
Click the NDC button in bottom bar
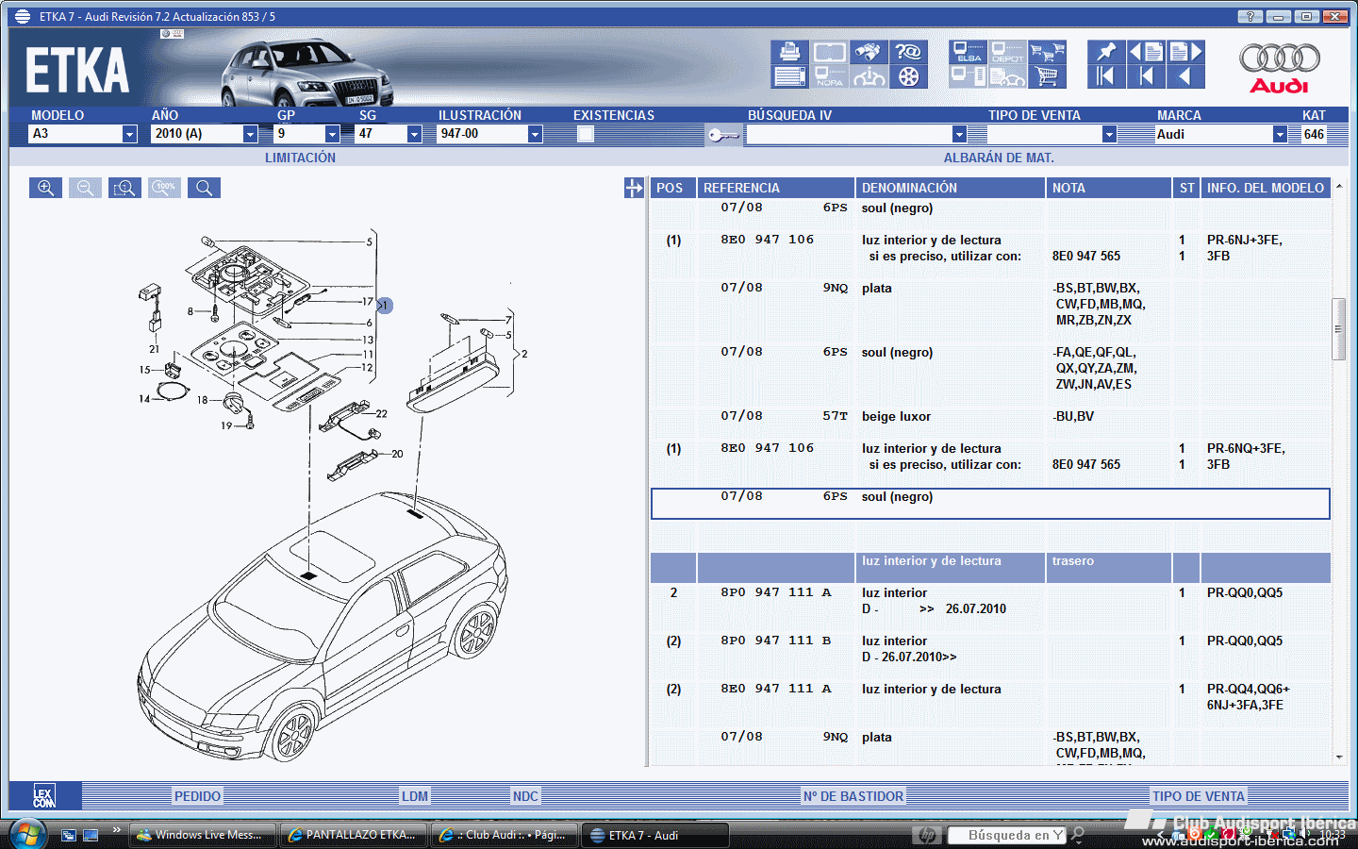pyautogui.click(x=525, y=796)
